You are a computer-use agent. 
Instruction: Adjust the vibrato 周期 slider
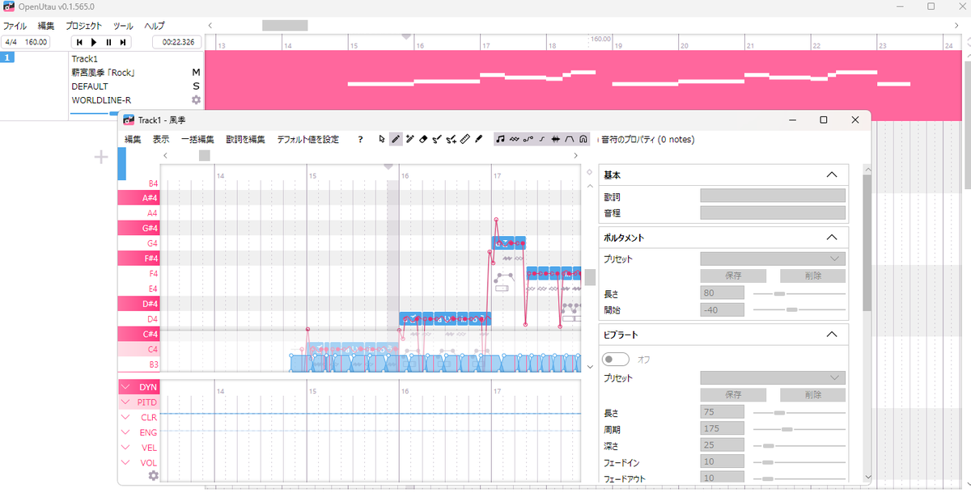(799, 428)
